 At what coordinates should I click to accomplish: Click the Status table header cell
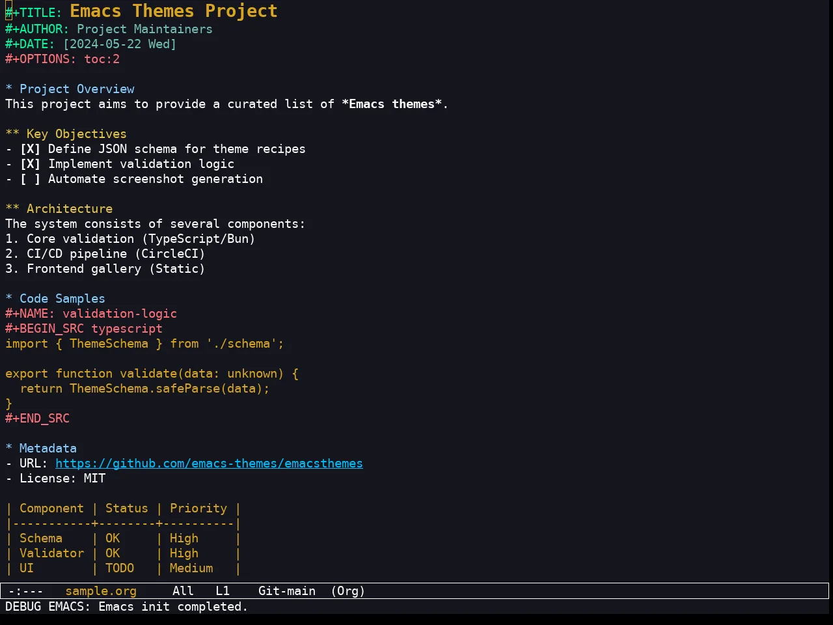tap(127, 508)
